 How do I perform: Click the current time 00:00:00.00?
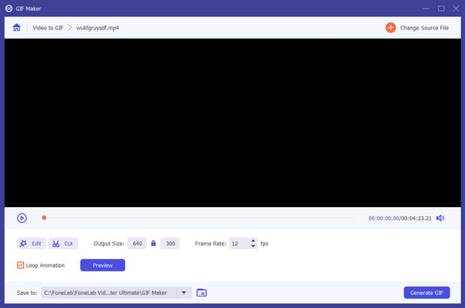click(x=384, y=218)
